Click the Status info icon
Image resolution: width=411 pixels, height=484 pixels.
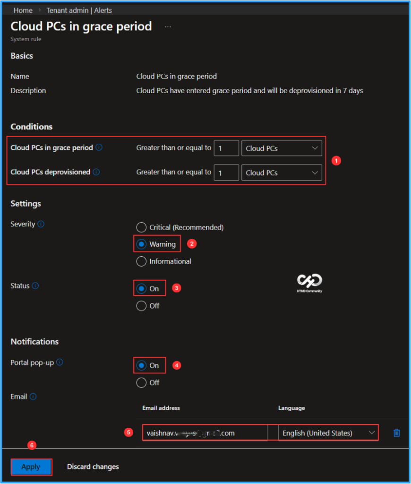pos(35,286)
